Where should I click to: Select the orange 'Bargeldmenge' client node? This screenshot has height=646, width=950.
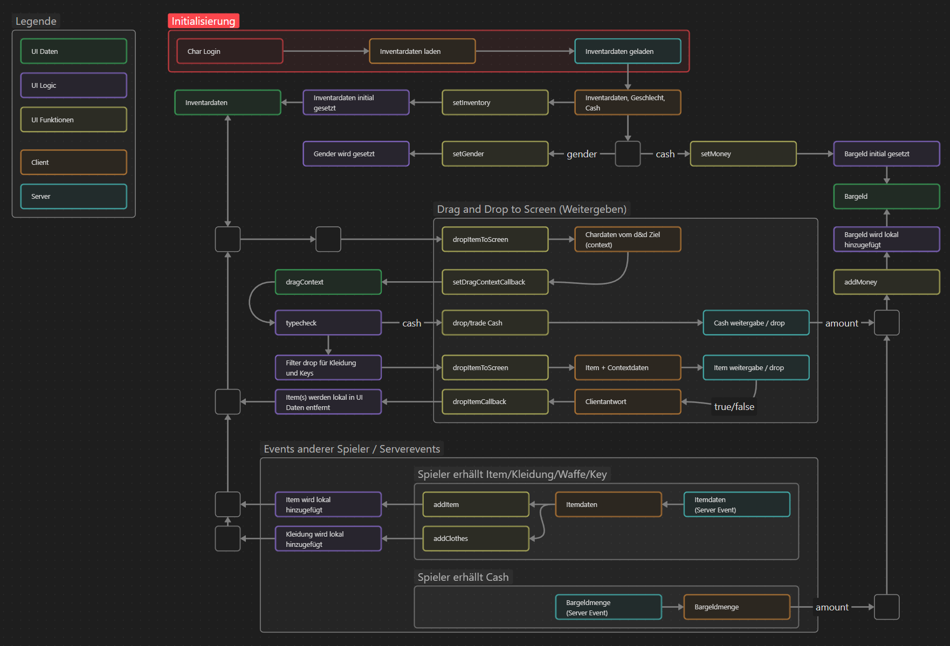point(736,607)
